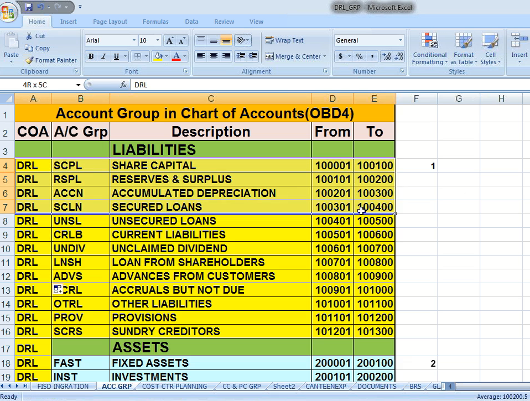Expand the Name Box dropdown
The image size is (530, 401).
[78, 85]
